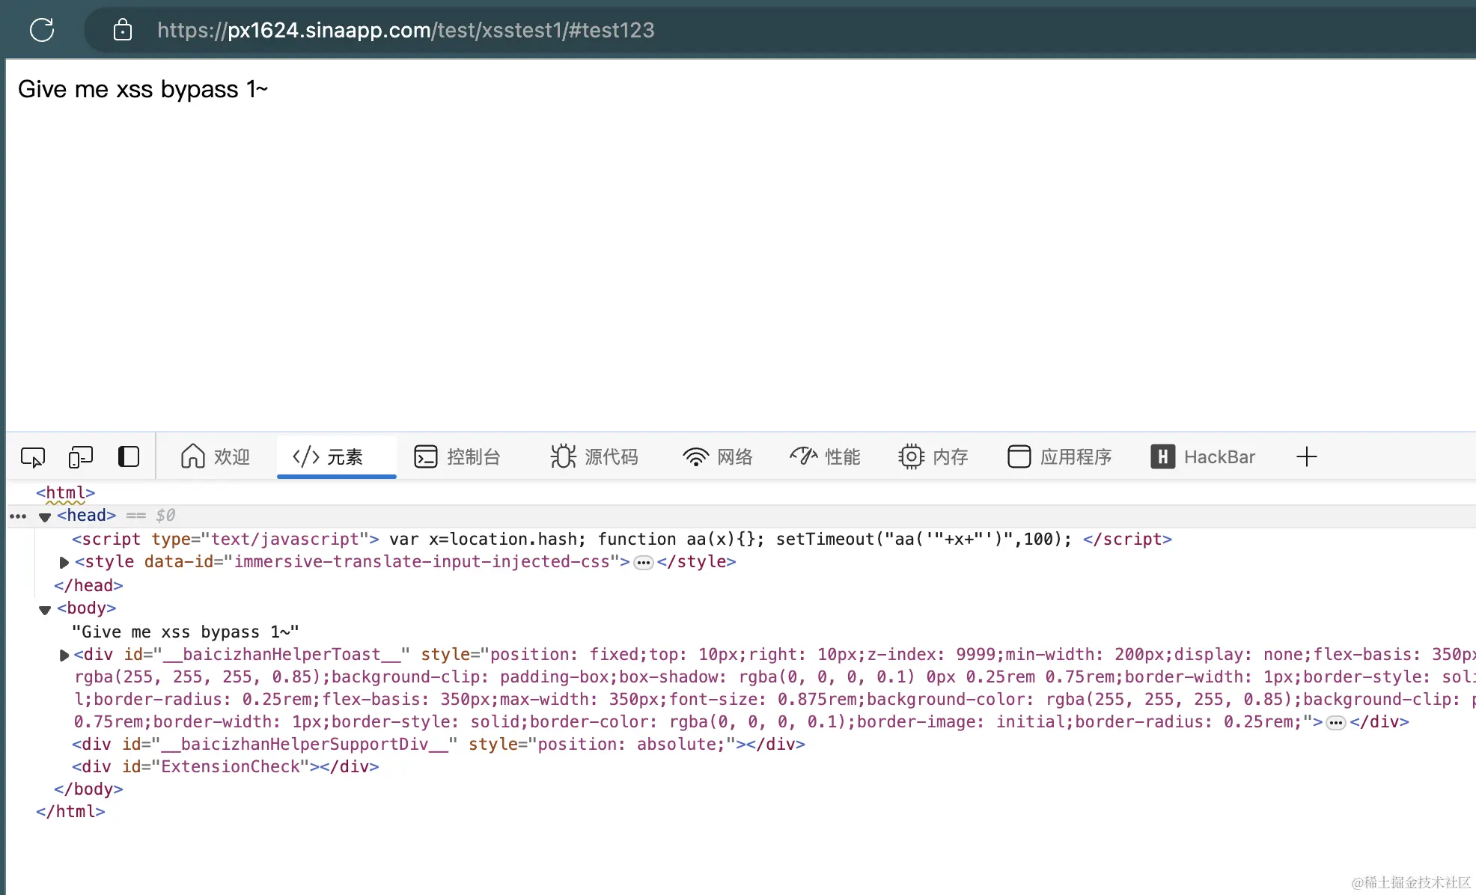Click the browser reload icon
Screen dimensions: 1476x895
point(42,30)
